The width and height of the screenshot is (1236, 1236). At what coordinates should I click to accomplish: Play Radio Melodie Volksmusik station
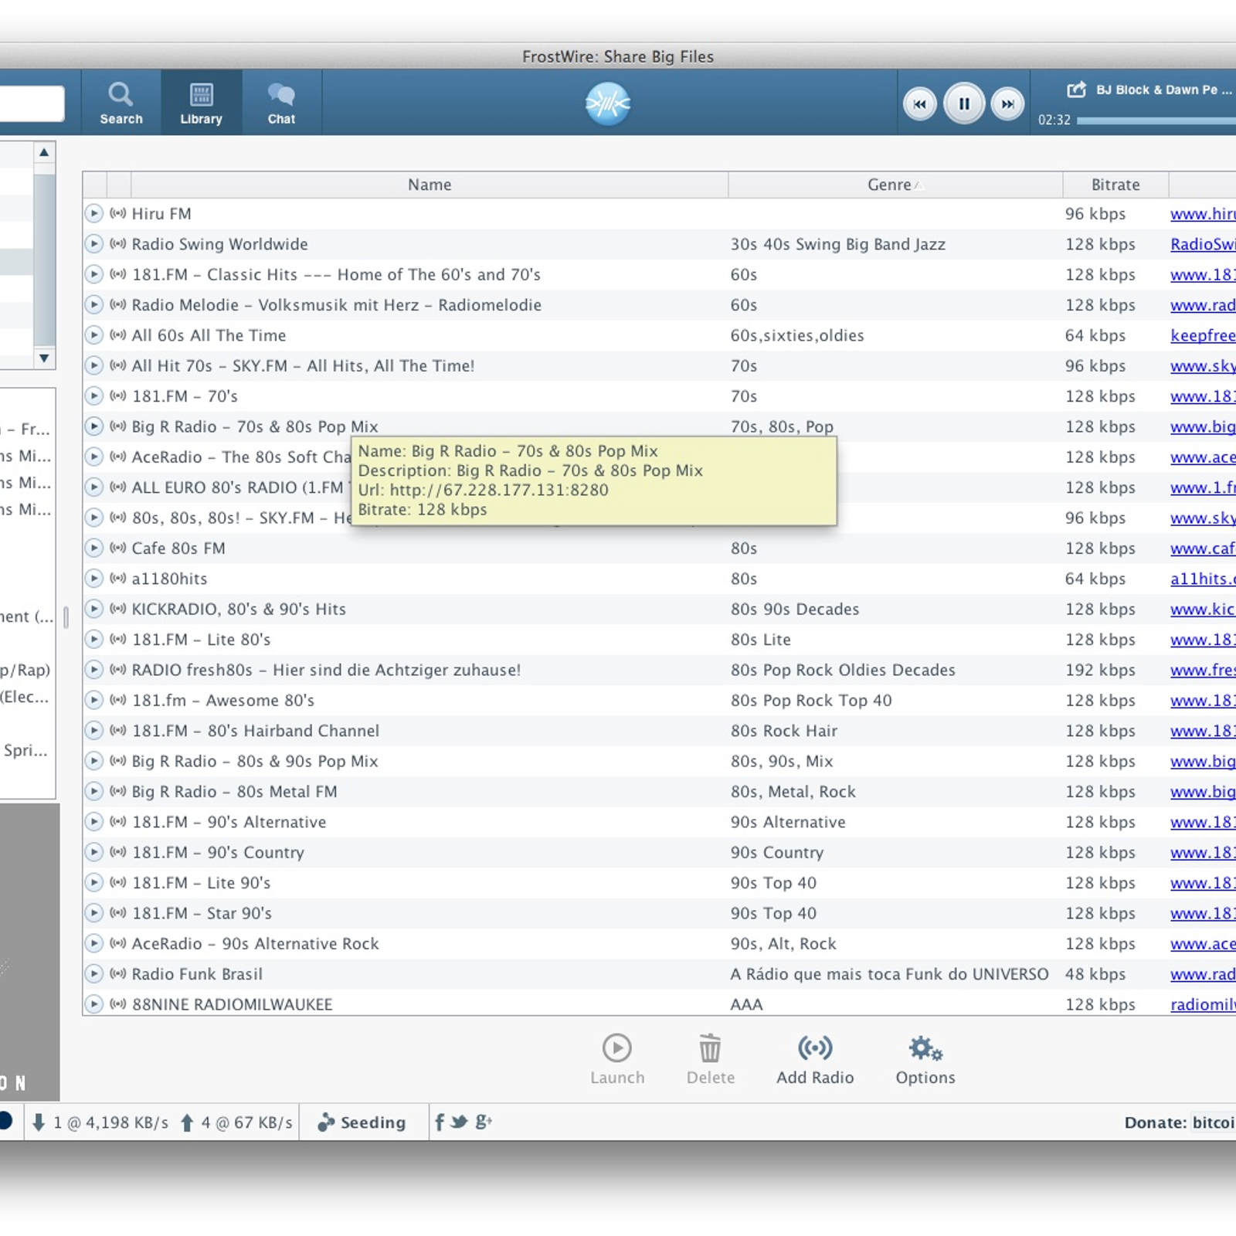point(93,305)
